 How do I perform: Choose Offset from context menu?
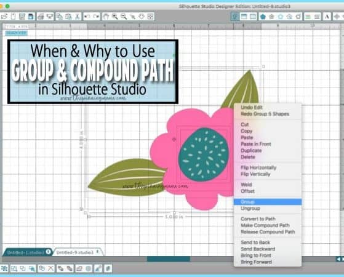click(247, 191)
